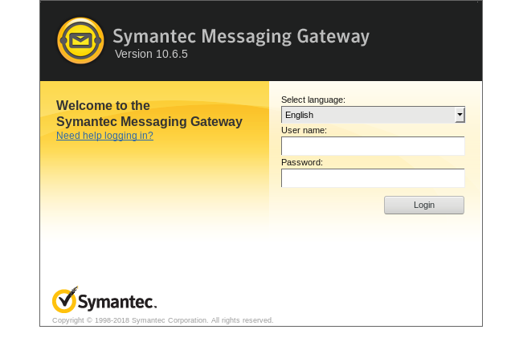Select the English language combo box
This screenshot has height=346, width=519.
[x=373, y=115]
